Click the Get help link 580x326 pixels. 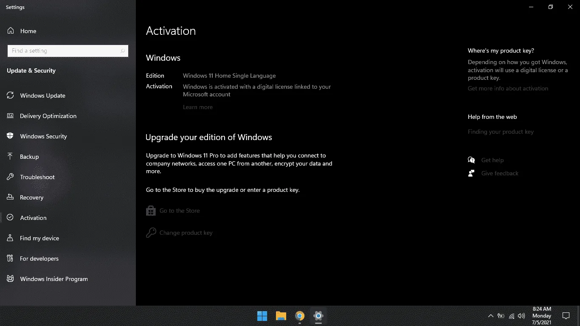pos(493,160)
